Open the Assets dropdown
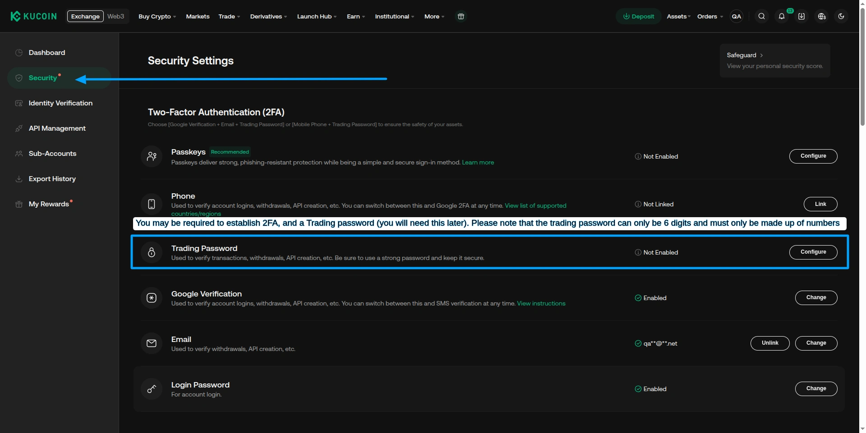 (679, 16)
